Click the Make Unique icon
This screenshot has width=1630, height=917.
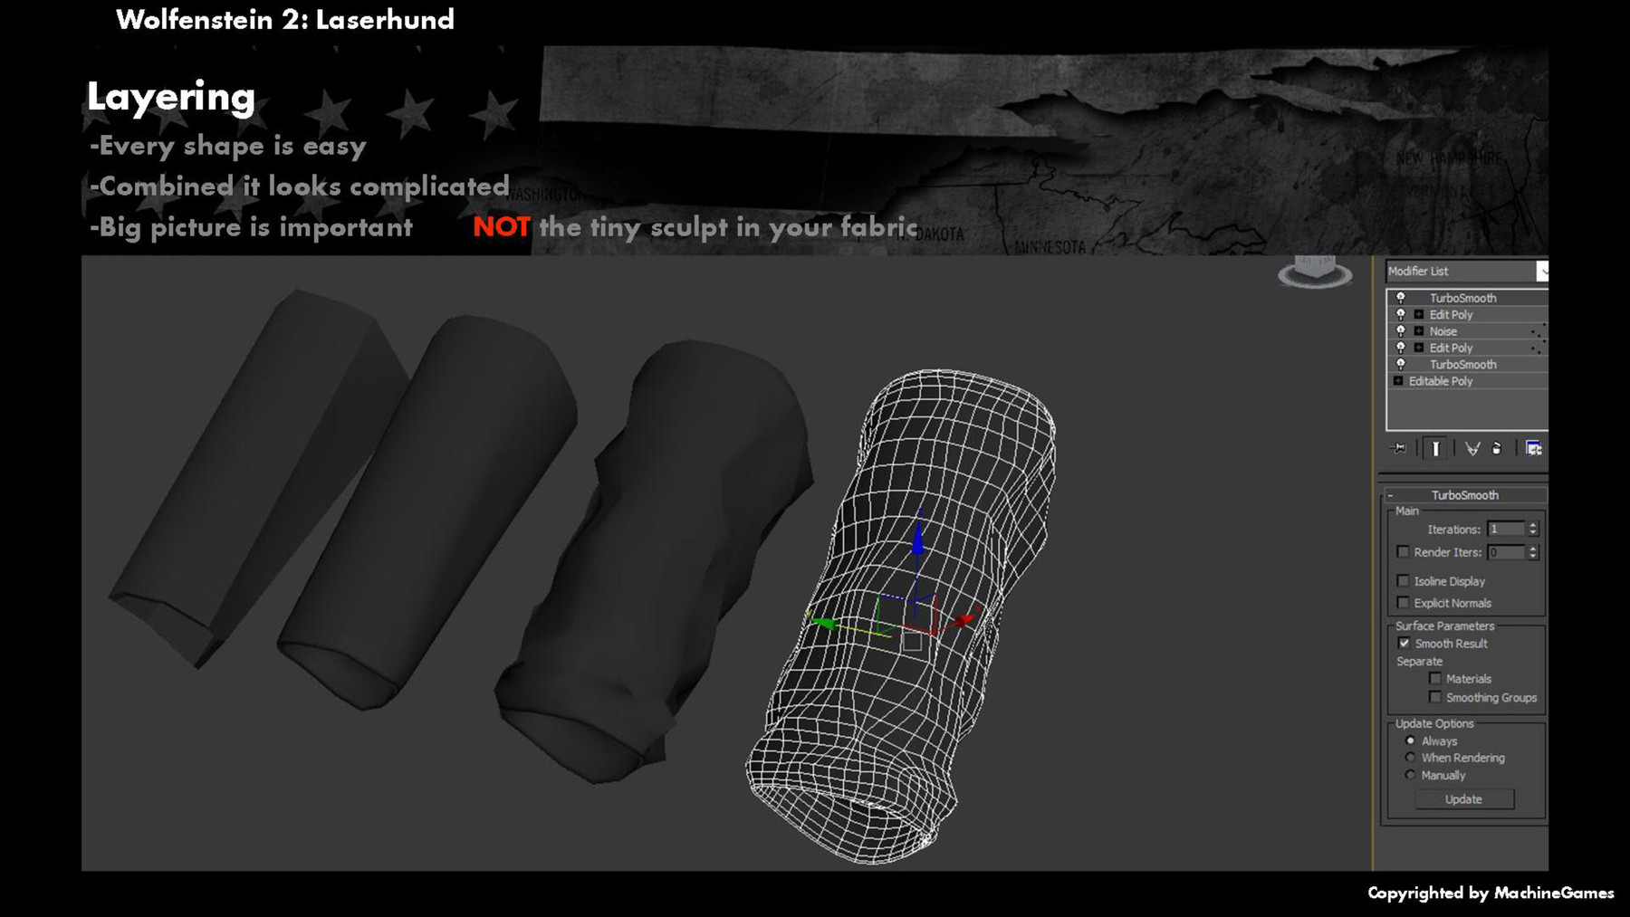(1472, 448)
